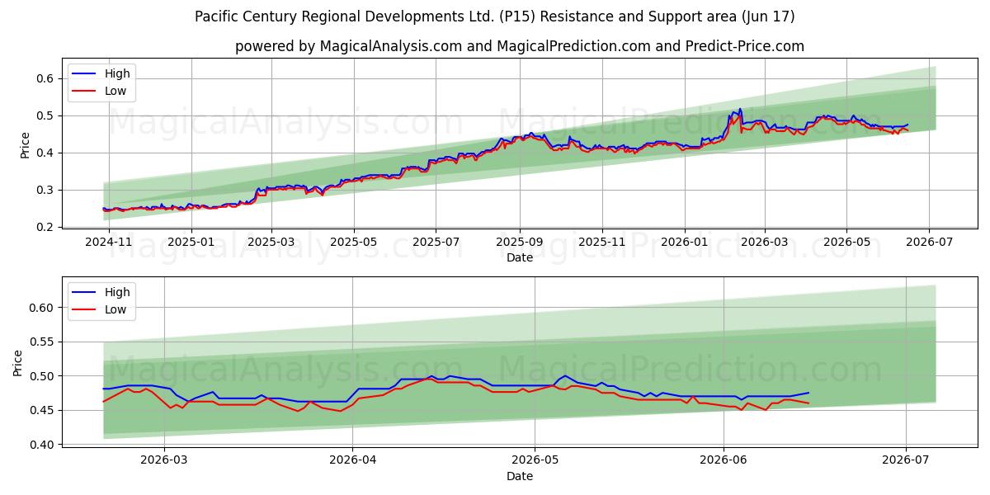Click the 2026-04 date label on bottom chart
This screenshot has width=990, height=495.
click(x=352, y=460)
